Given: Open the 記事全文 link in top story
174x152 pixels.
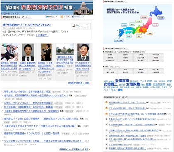Looking at the screenshot, I should 43,35.
